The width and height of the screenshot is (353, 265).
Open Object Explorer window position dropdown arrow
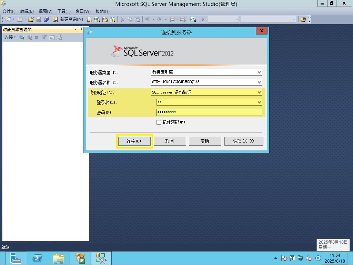[x=75, y=29]
